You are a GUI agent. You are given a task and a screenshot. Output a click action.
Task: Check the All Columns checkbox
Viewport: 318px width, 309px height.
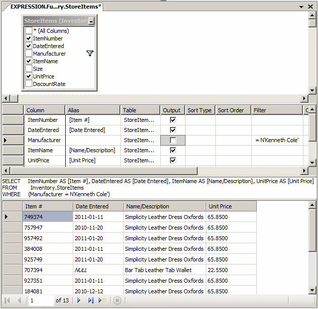(29, 31)
